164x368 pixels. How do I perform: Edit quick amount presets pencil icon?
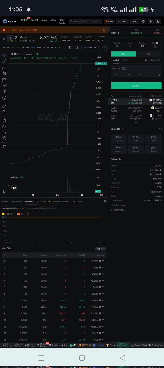click(x=159, y=75)
